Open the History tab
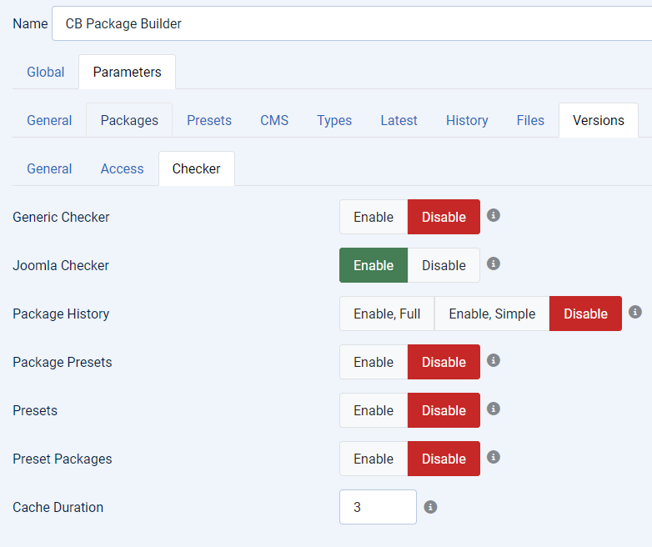Screen dimensions: 652x547 click(467, 120)
